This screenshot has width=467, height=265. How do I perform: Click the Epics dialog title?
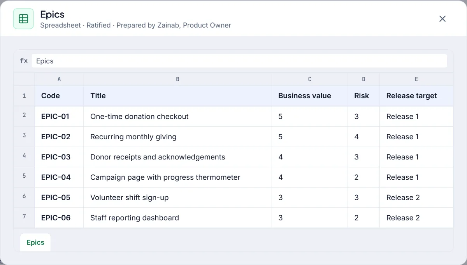tap(52, 14)
